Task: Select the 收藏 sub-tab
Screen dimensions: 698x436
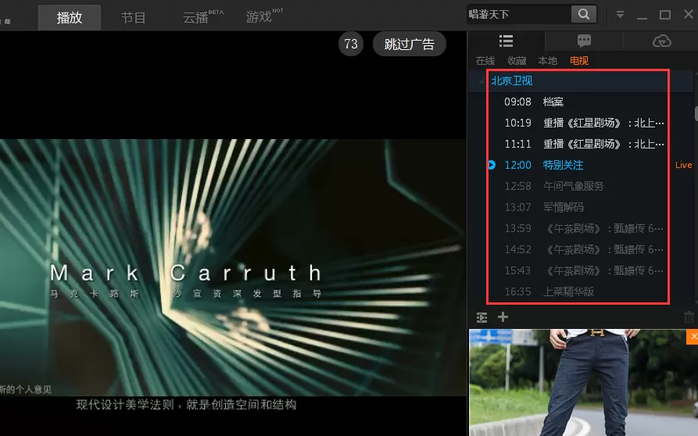Action: (517, 60)
